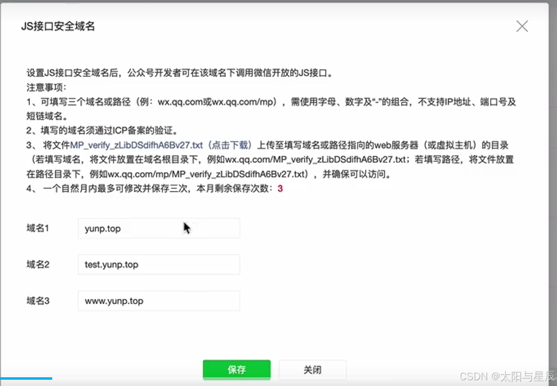Dismiss the dialog using the X icon

pyautogui.click(x=522, y=27)
